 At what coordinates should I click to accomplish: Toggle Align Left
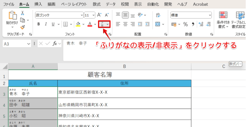click(118, 24)
